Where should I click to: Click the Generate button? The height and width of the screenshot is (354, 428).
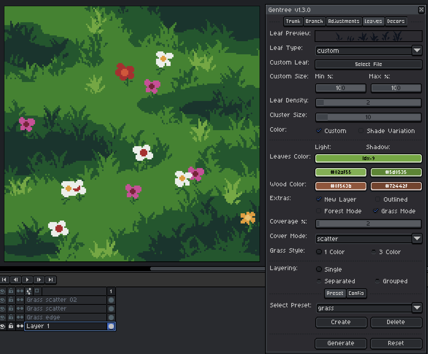click(341, 343)
